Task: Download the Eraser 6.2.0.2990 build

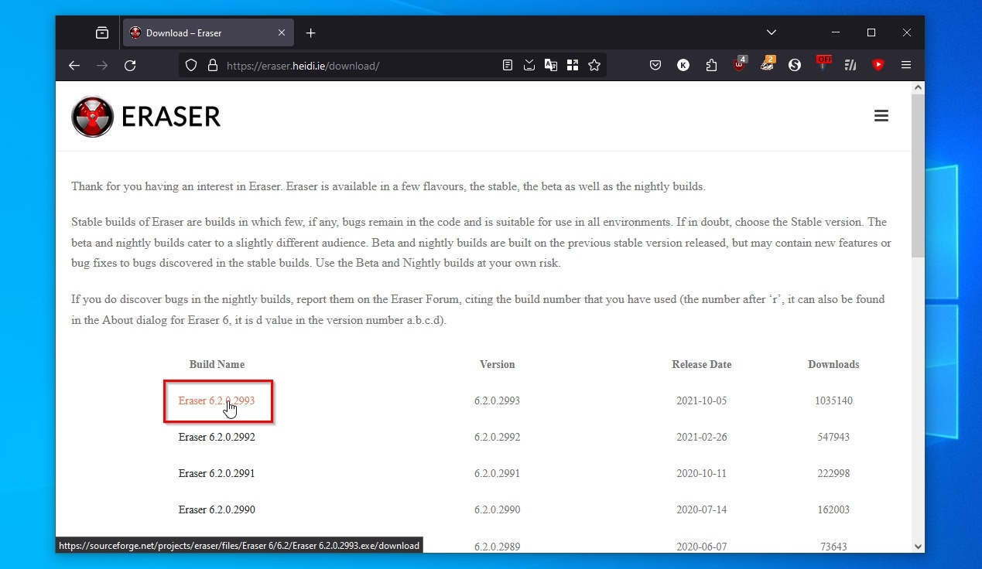Action: coord(217,509)
